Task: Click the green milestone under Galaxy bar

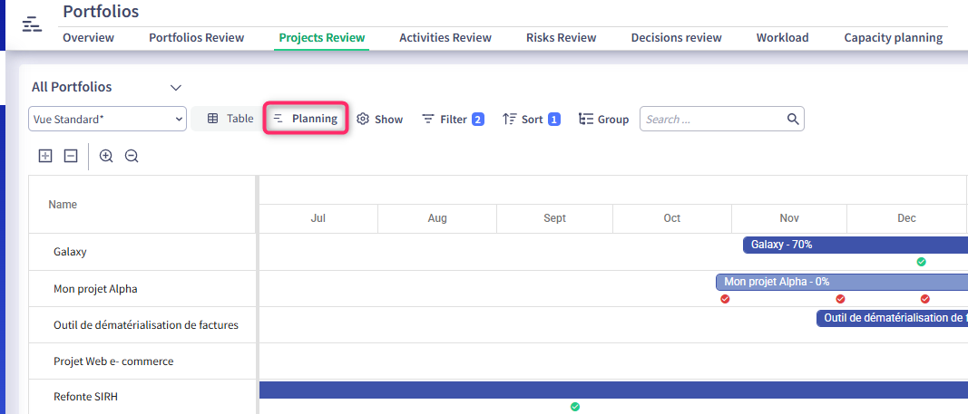Action: pos(921,262)
